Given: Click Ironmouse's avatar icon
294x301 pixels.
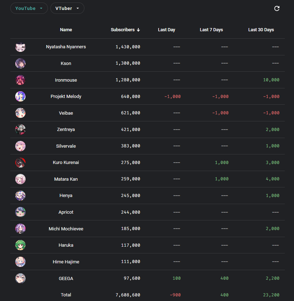Looking at the screenshot, I should (20, 80).
